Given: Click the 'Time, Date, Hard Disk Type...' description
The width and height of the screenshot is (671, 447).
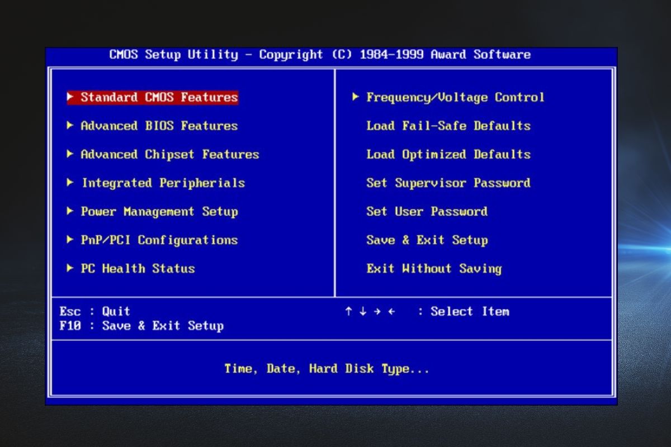Looking at the screenshot, I should pos(327,369).
